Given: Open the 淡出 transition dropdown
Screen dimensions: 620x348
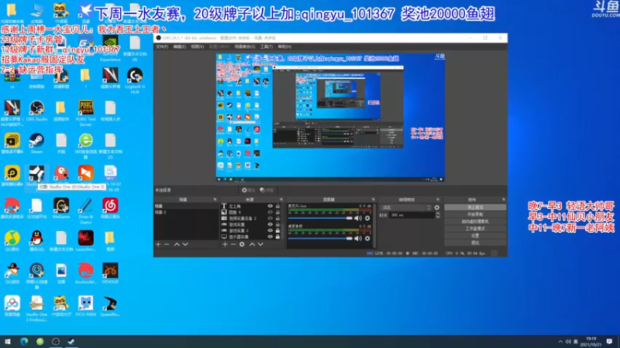Looking at the screenshot, I should 405,207.
